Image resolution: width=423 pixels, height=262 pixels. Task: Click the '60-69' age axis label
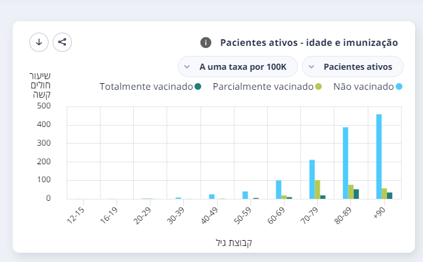coord(276,216)
